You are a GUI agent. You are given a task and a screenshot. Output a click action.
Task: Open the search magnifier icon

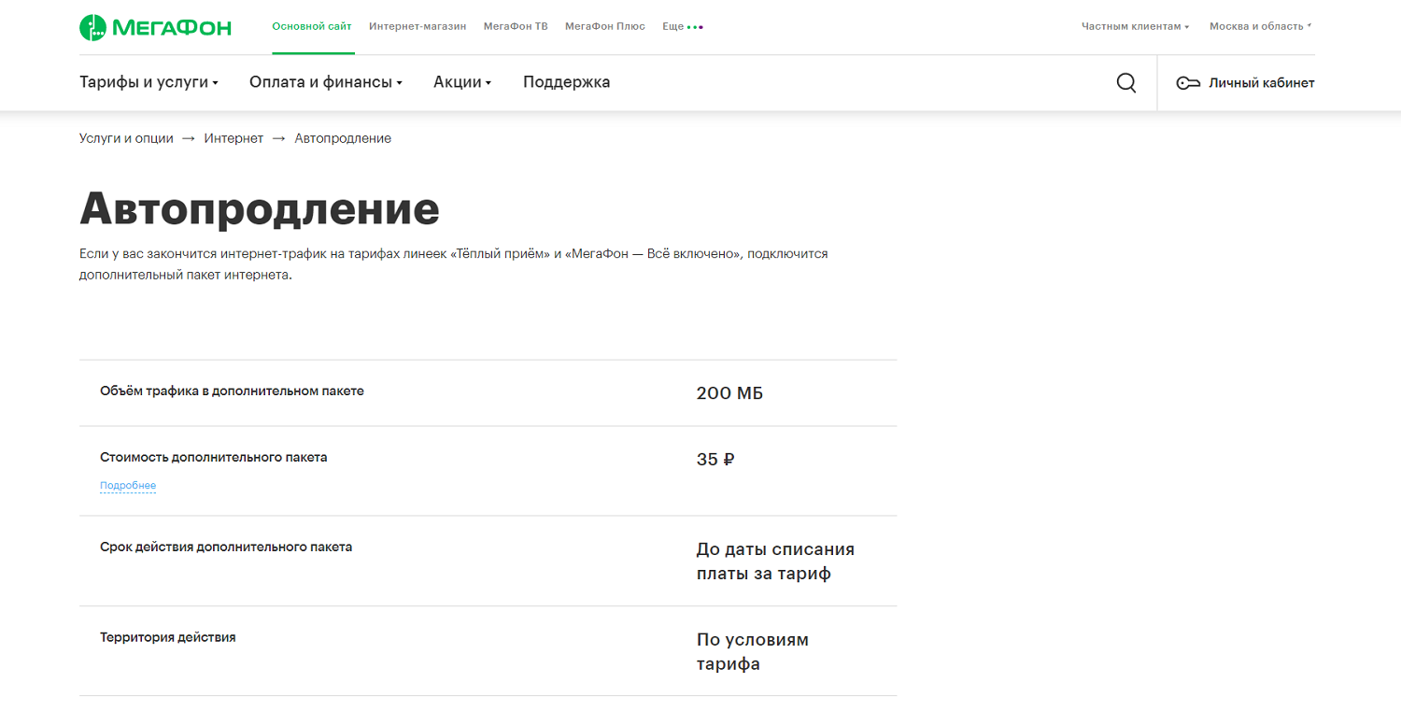click(x=1126, y=82)
